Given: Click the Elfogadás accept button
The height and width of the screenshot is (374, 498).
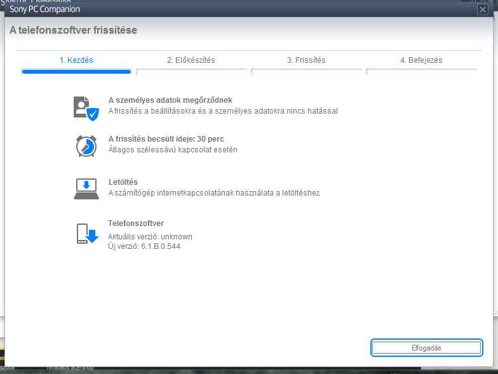Looking at the screenshot, I should coord(427,348).
